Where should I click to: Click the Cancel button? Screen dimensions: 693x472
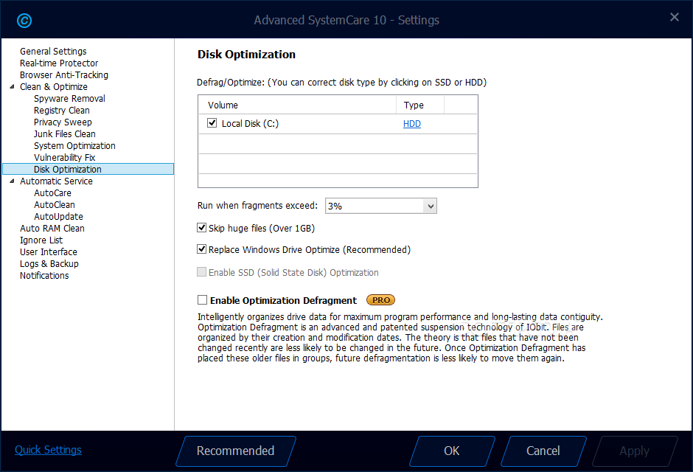[x=543, y=451]
